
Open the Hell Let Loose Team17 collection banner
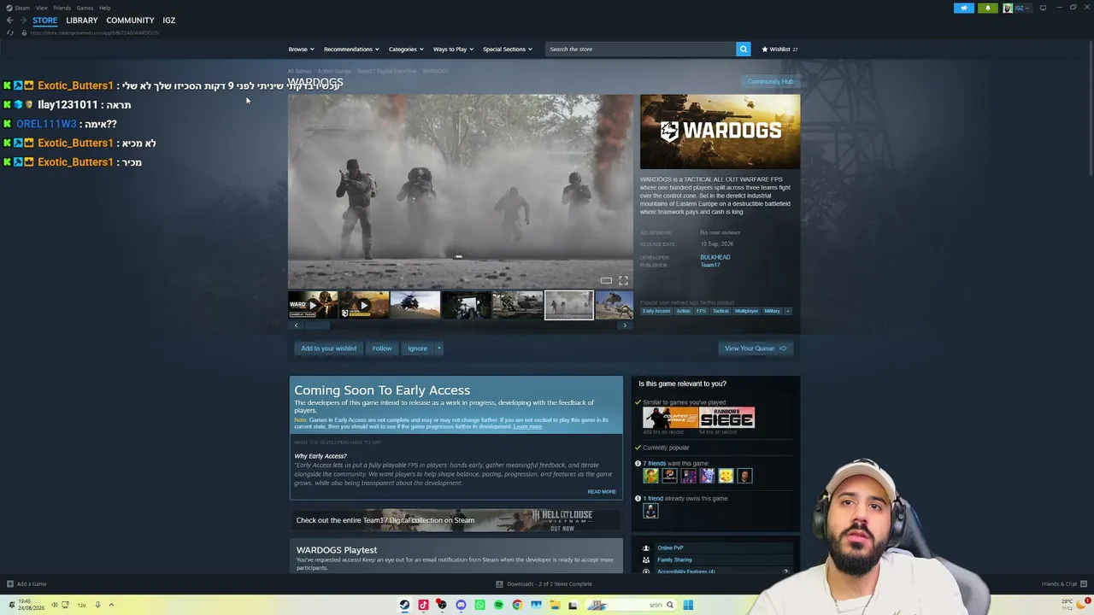(x=456, y=520)
